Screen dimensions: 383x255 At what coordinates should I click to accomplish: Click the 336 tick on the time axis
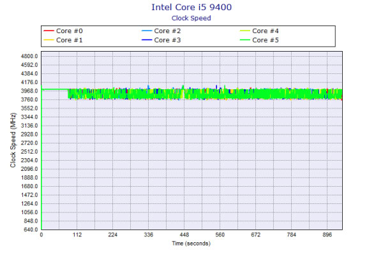(x=149, y=235)
